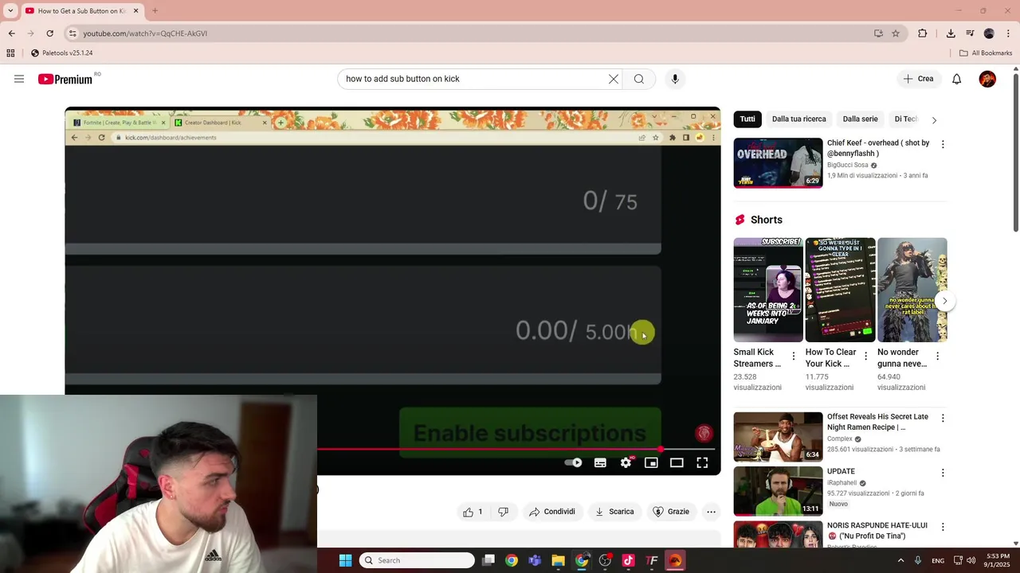The width and height of the screenshot is (1020, 573).
Task: Open the Windows Start menu
Action: (x=345, y=560)
